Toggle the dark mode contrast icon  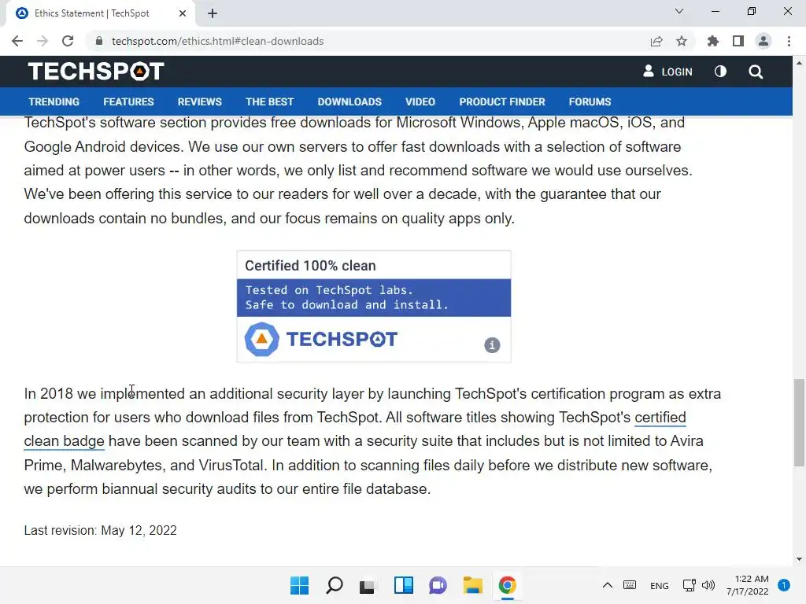click(721, 72)
